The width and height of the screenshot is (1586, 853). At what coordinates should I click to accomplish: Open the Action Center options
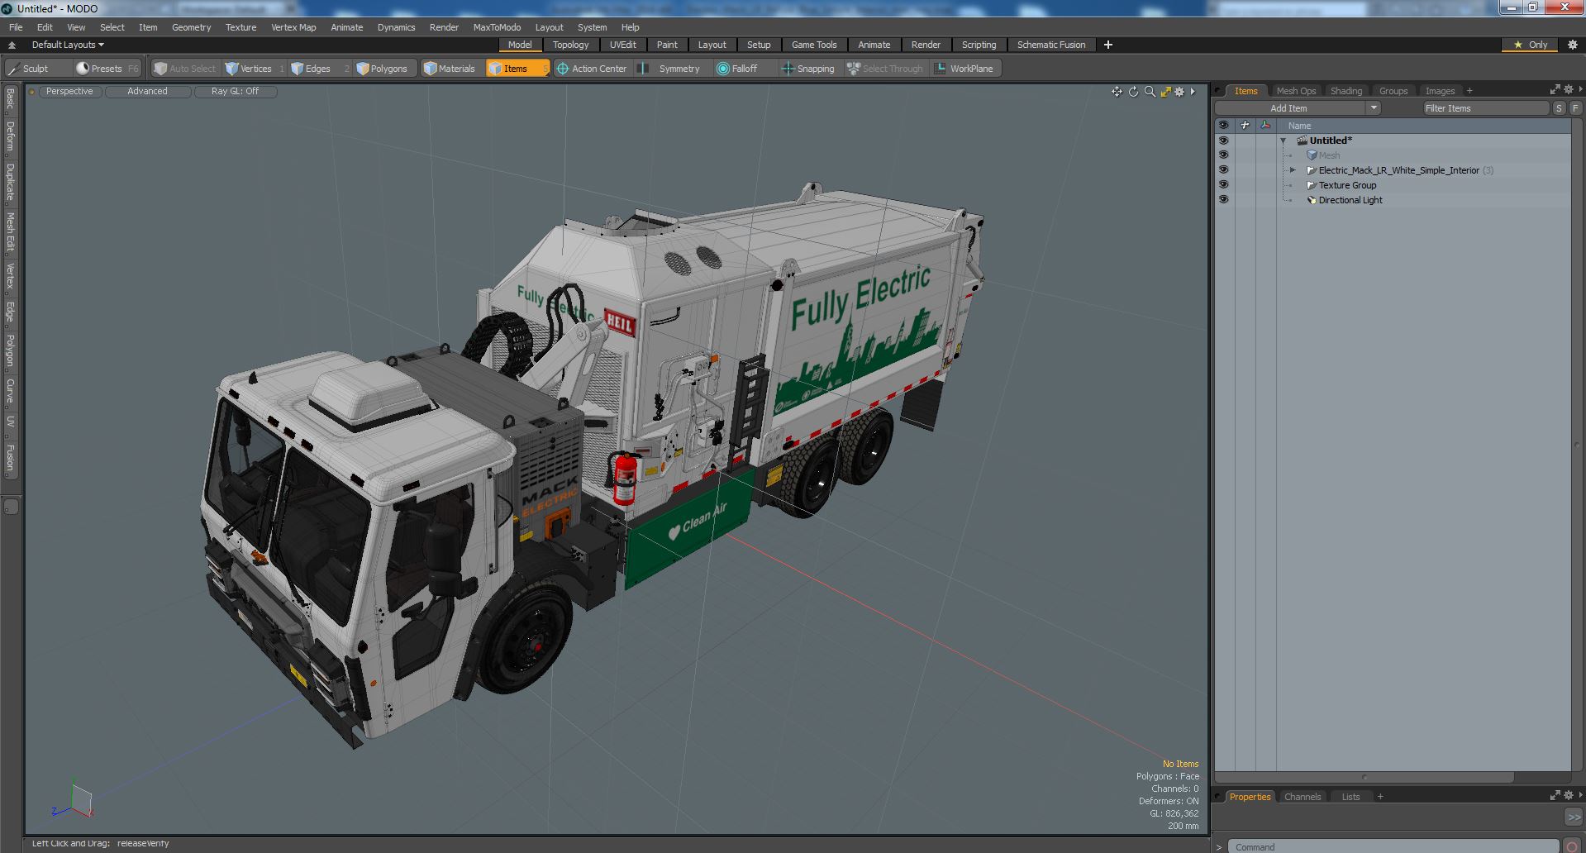(593, 69)
